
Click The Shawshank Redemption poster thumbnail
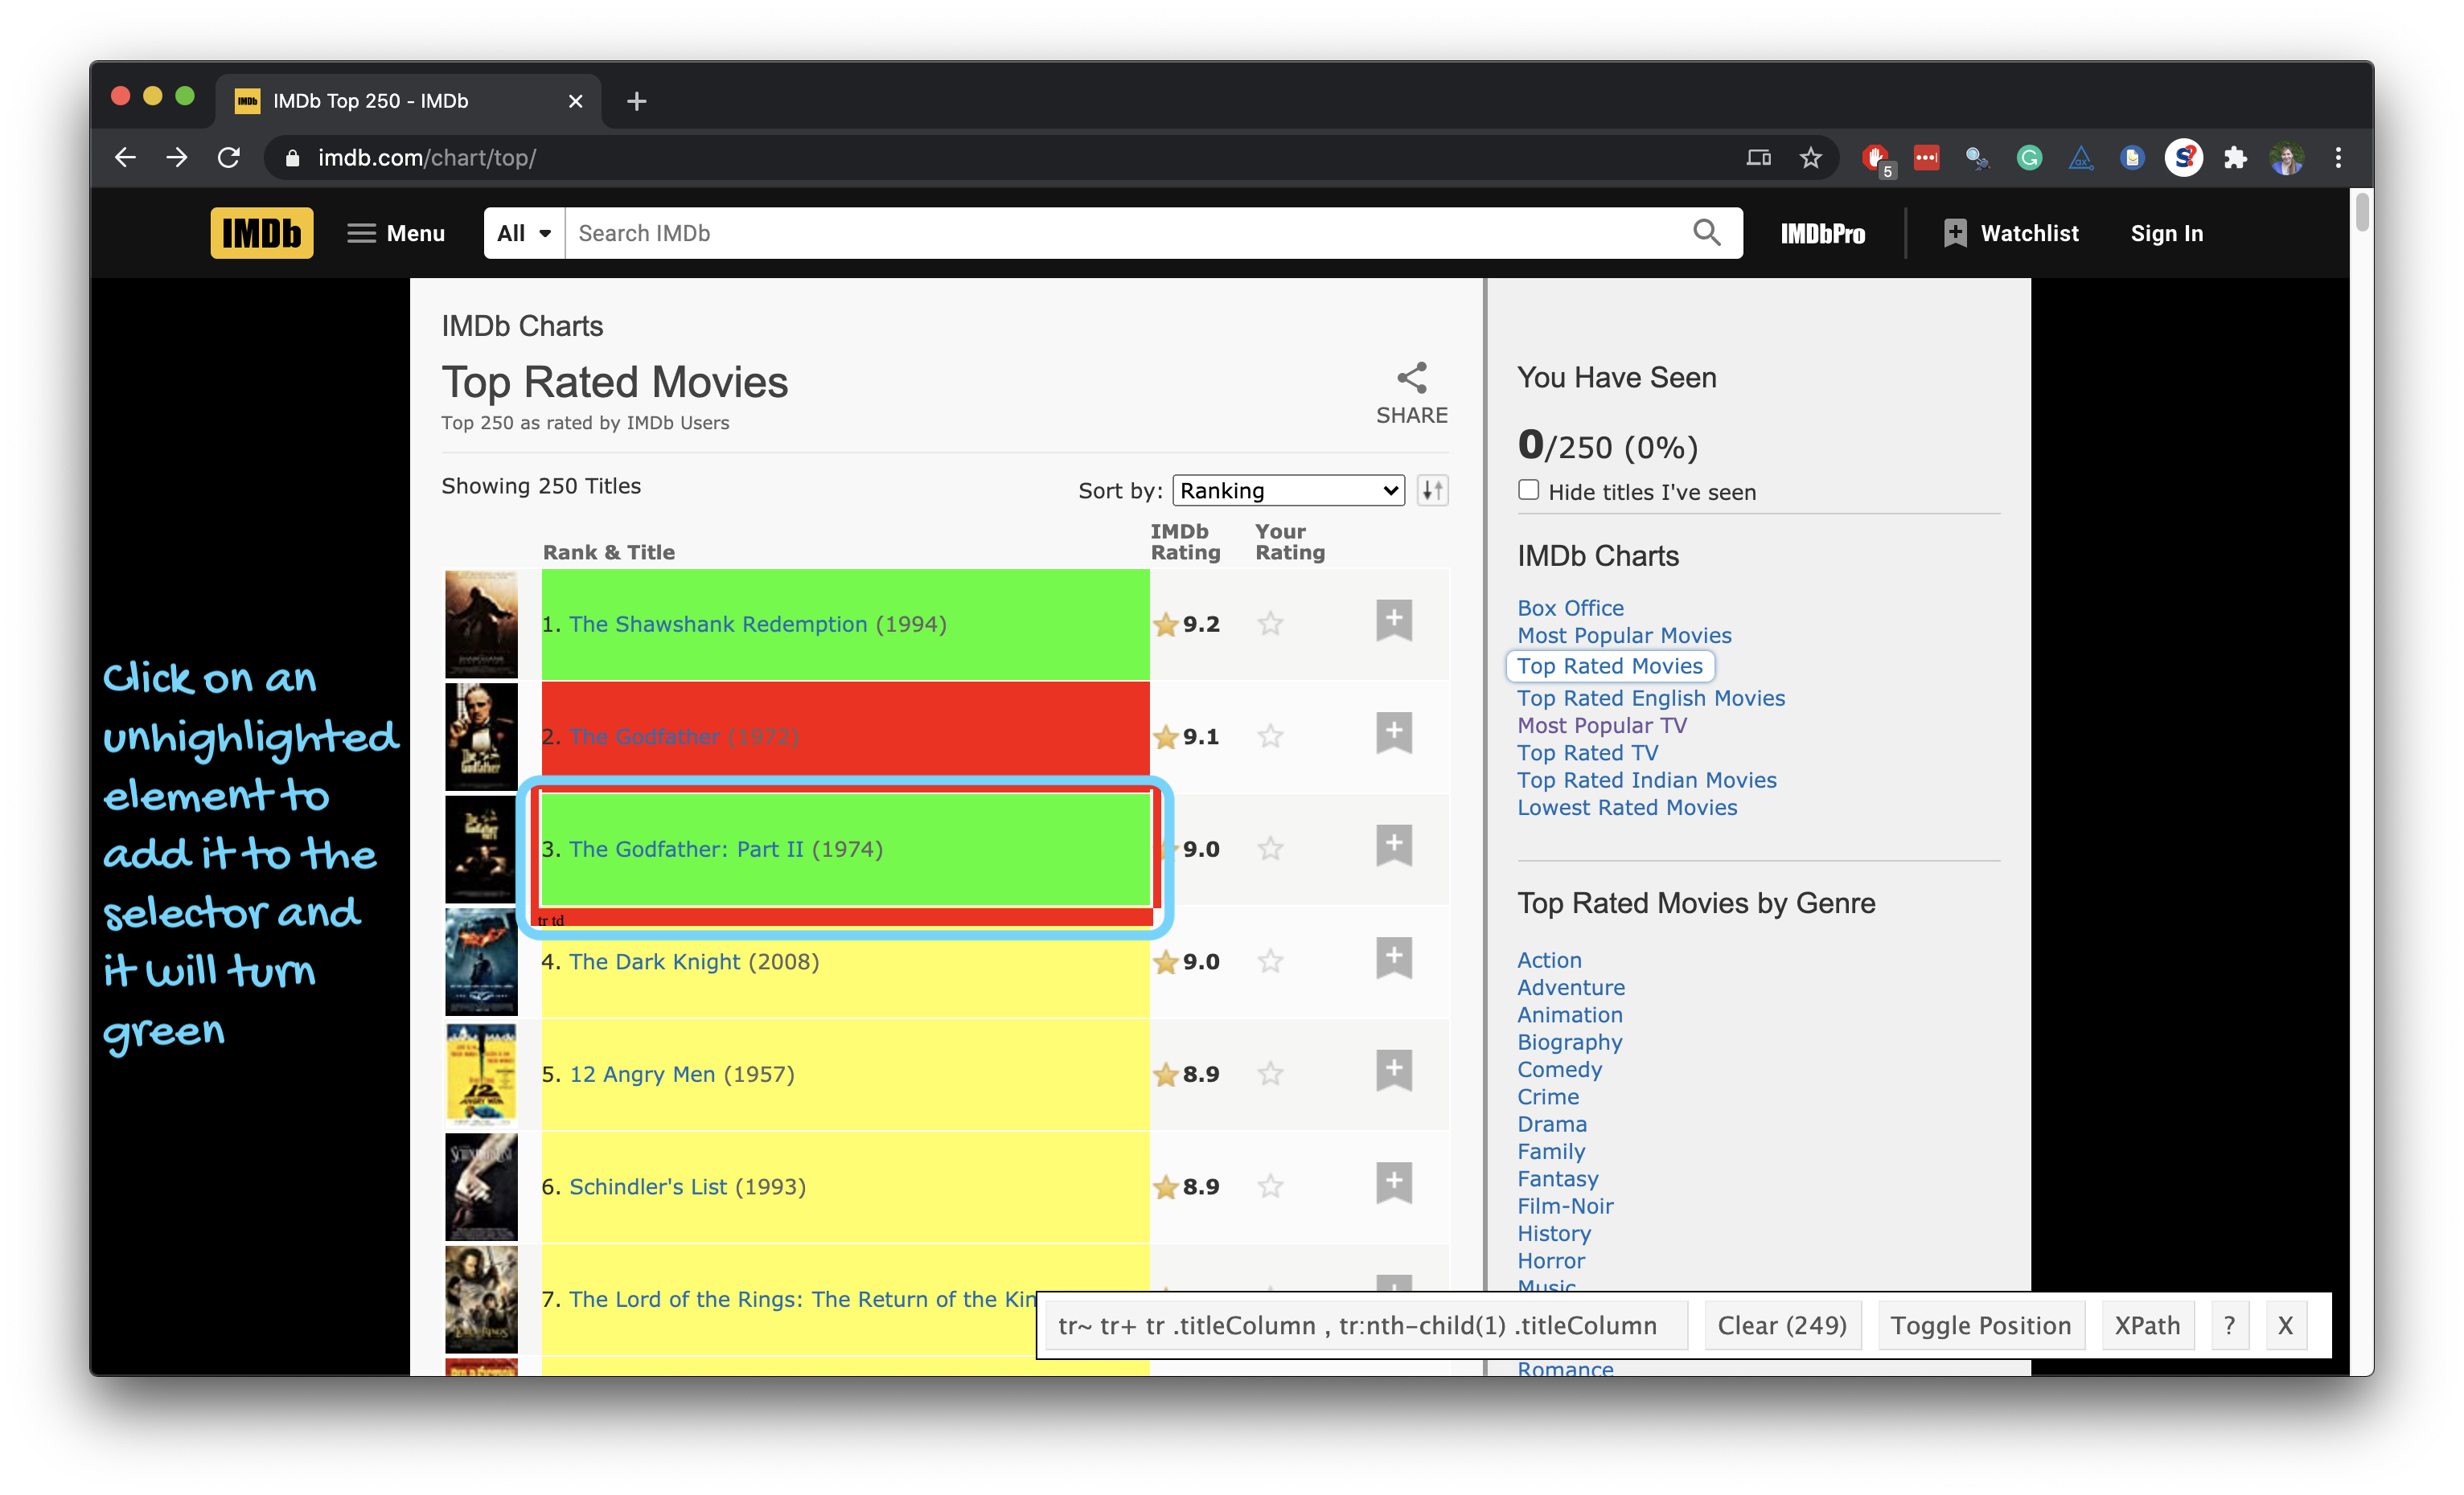(481, 624)
